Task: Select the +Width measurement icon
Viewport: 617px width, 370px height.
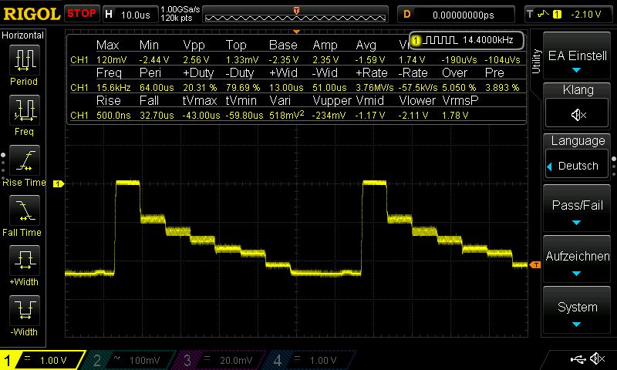Action: point(24,261)
